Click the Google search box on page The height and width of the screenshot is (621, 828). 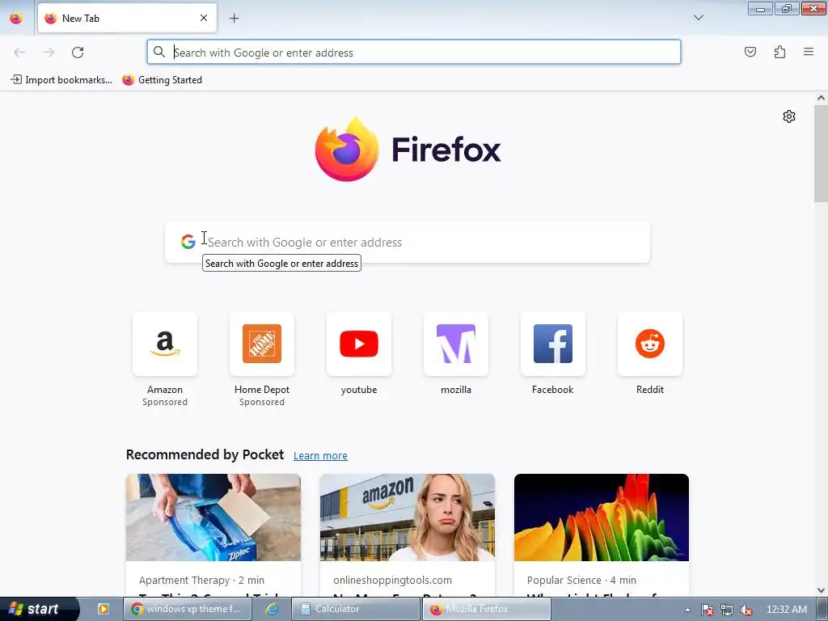point(408,243)
